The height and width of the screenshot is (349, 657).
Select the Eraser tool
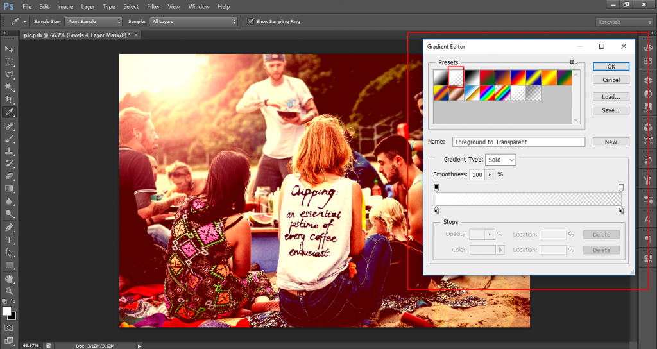(x=9, y=176)
